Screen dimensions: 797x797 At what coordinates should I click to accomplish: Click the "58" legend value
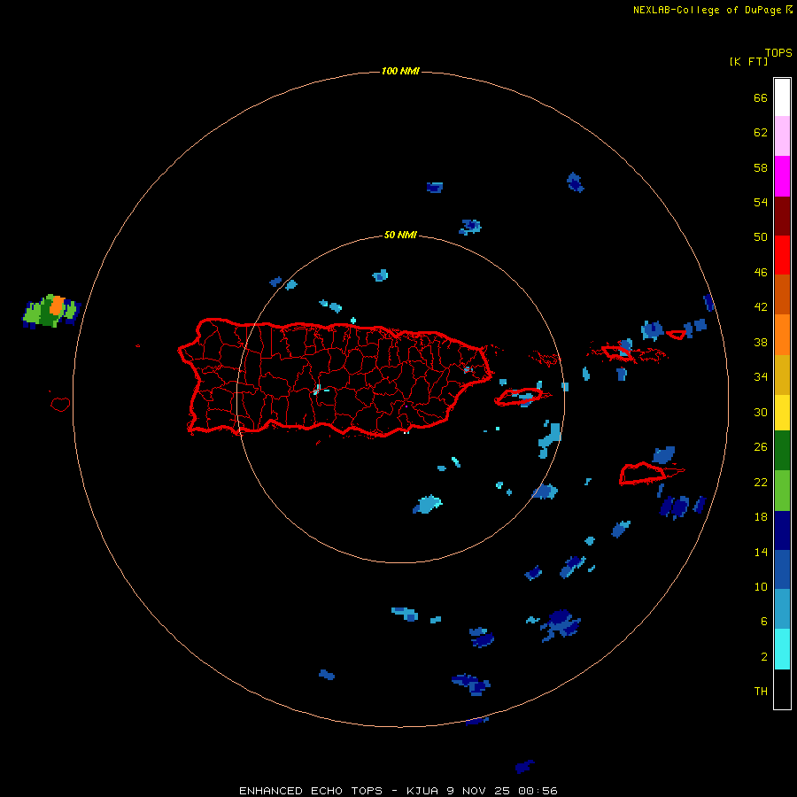tap(761, 167)
